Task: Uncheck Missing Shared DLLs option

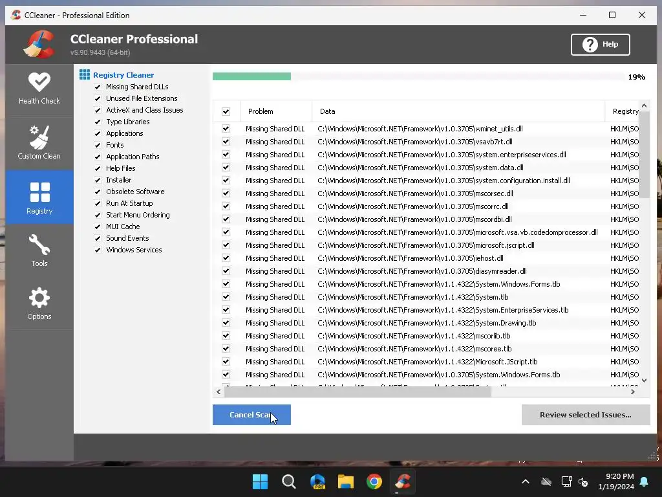Action: tap(98, 87)
